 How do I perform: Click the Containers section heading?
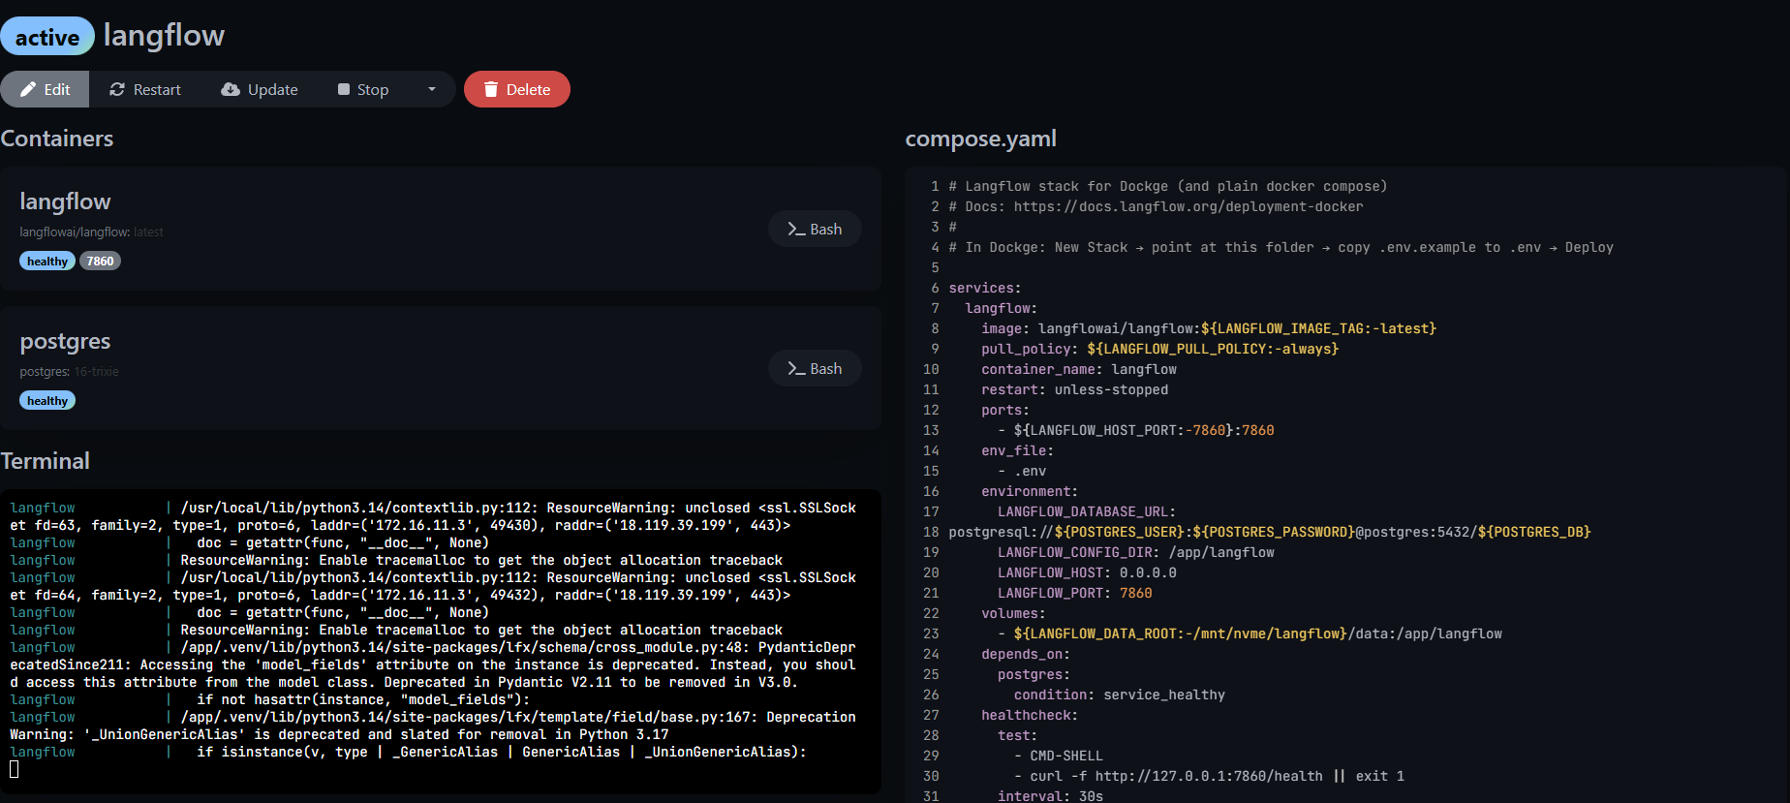(56, 139)
